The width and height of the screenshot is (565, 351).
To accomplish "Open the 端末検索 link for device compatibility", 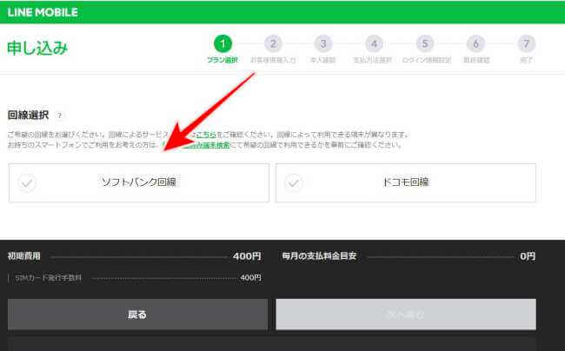I will [x=196, y=145].
